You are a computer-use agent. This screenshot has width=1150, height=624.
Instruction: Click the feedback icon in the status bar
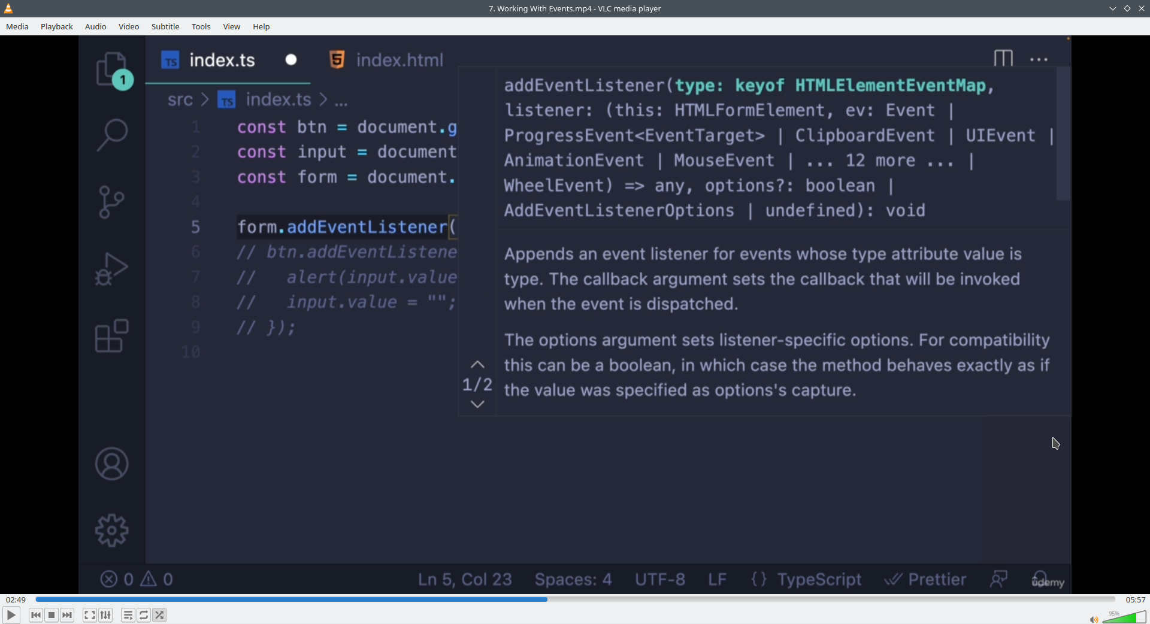pyautogui.click(x=998, y=579)
